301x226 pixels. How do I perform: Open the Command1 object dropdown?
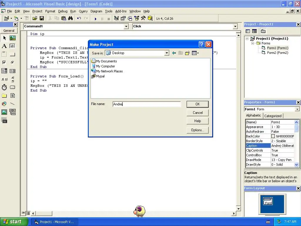click(x=126, y=26)
